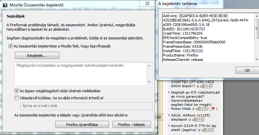
Task: Click the red-alert comment bubble after Rossz hibás
Action: 212,109
